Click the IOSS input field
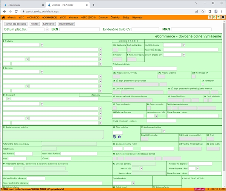This screenshot has height=191, width=226. 17,159
